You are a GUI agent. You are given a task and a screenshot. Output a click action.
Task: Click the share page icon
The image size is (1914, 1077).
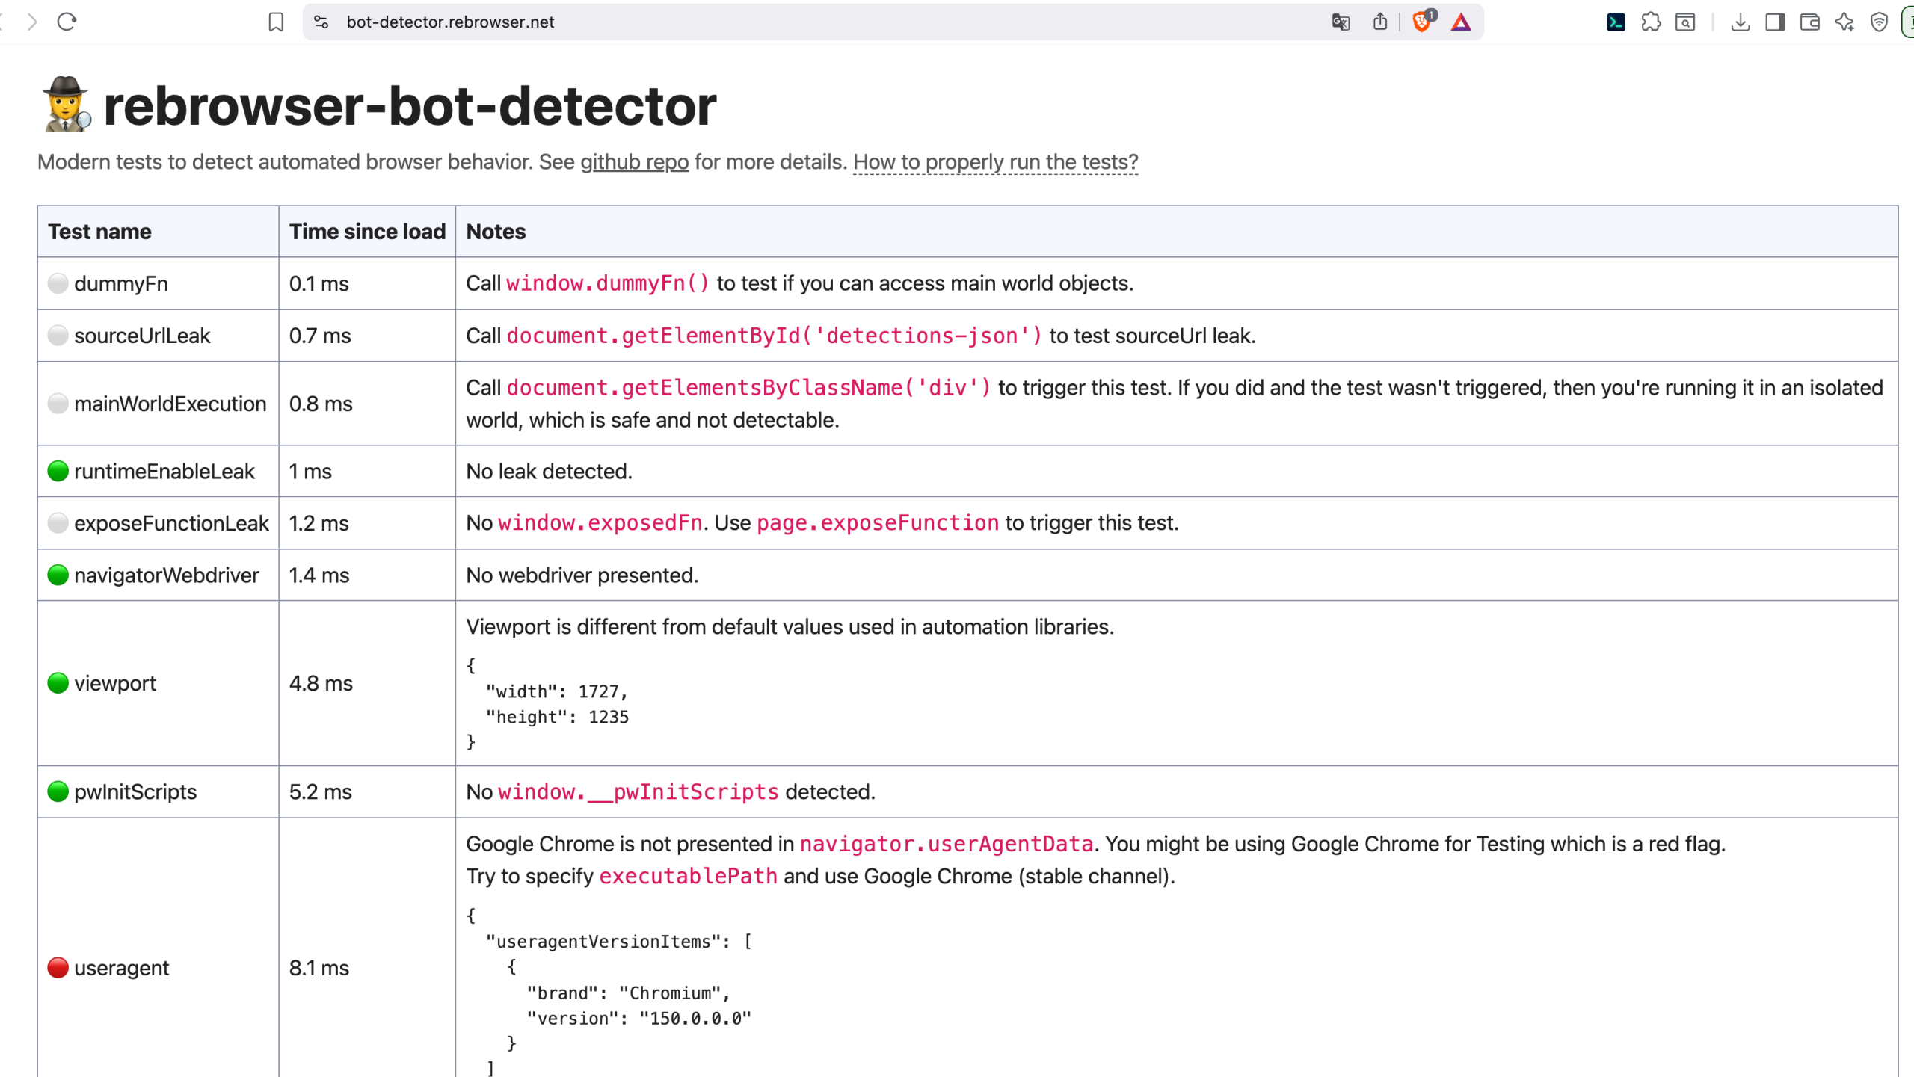(1380, 22)
